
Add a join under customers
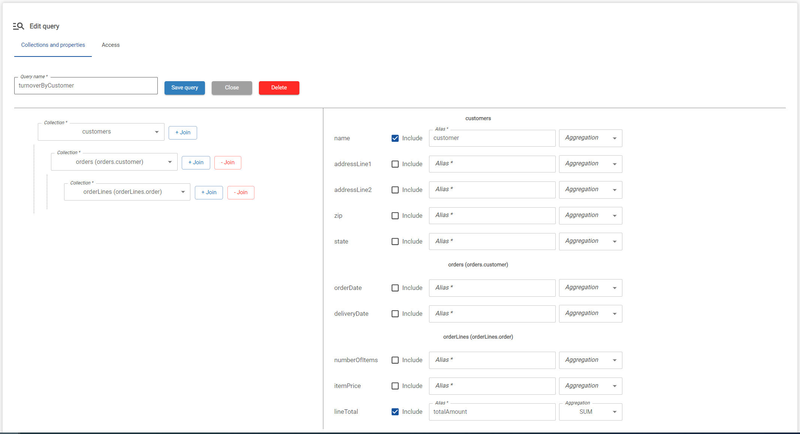click(x=182, y=132)
